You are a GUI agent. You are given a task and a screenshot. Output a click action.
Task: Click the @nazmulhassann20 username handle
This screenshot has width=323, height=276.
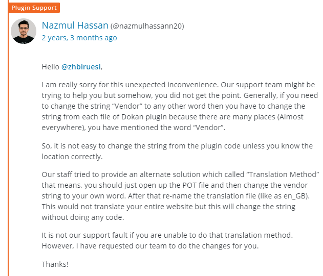pyautogui.click(x=147, y=26)
